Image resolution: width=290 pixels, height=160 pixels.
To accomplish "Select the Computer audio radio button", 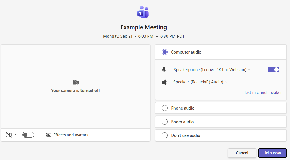I will pos(165,52).
